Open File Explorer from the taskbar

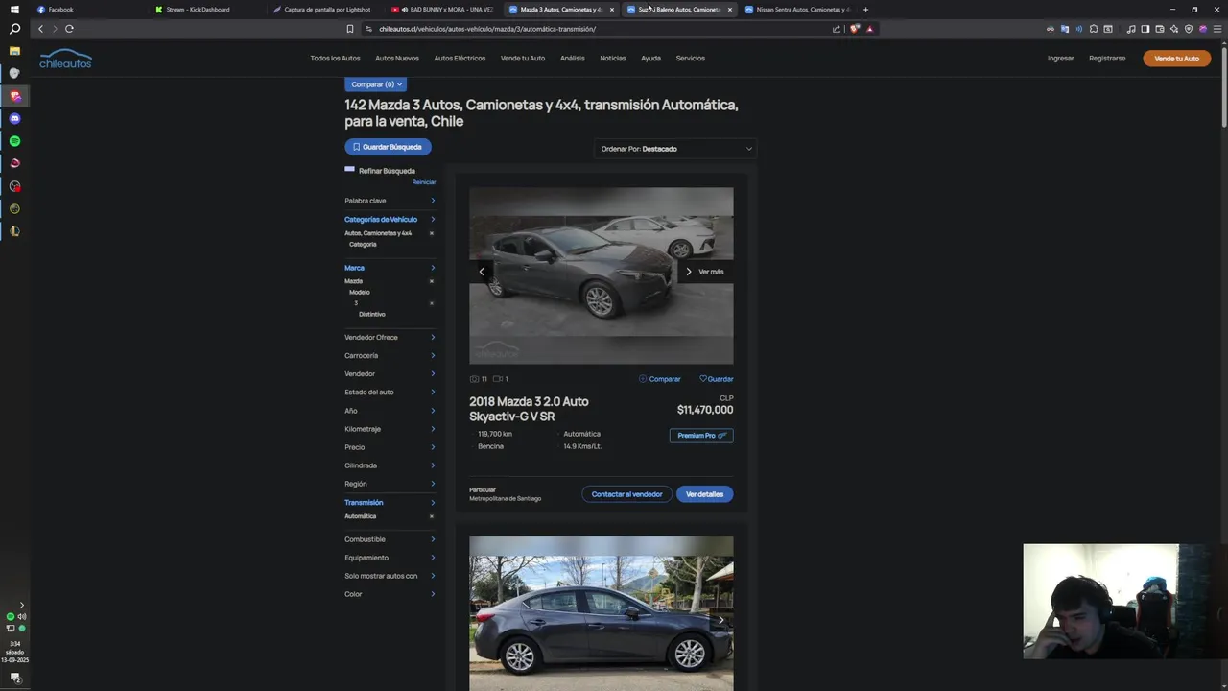point(14,51)
